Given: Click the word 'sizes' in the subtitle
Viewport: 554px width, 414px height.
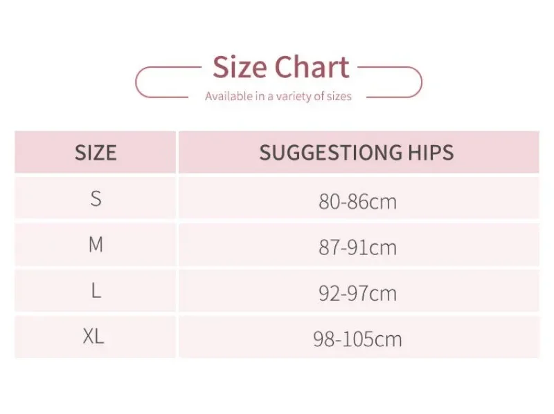Looking at the screenshot, I should (x=338, y=97).
